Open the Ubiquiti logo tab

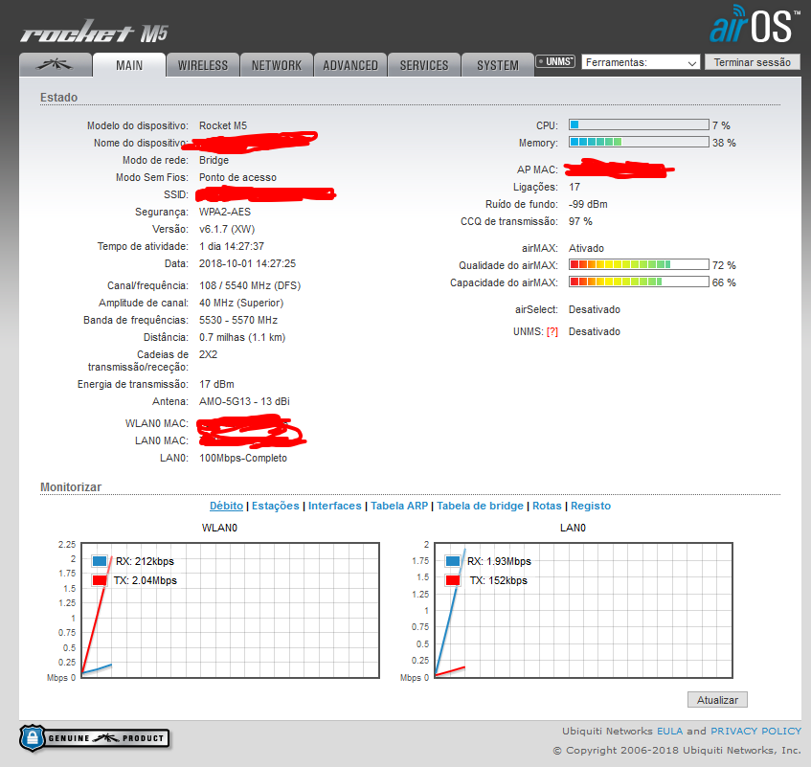point(56,65)
